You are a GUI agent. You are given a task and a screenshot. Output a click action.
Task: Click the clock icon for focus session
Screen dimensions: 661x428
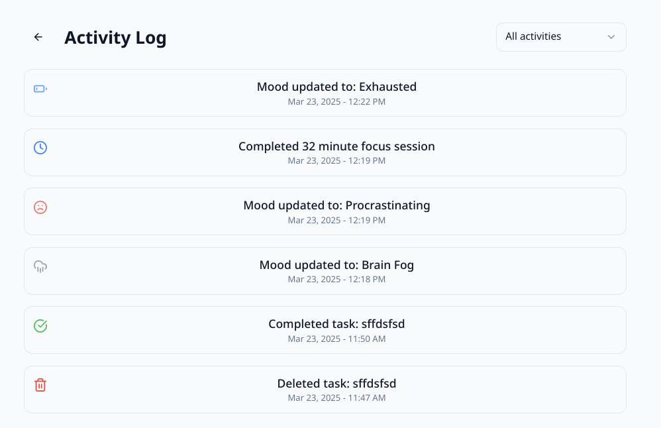pos(40,148)
